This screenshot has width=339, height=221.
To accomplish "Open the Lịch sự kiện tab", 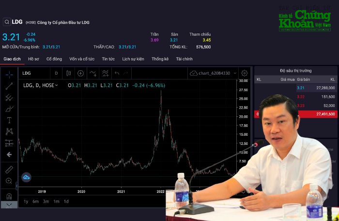I will pyautogui.click(x=133, y=59).
